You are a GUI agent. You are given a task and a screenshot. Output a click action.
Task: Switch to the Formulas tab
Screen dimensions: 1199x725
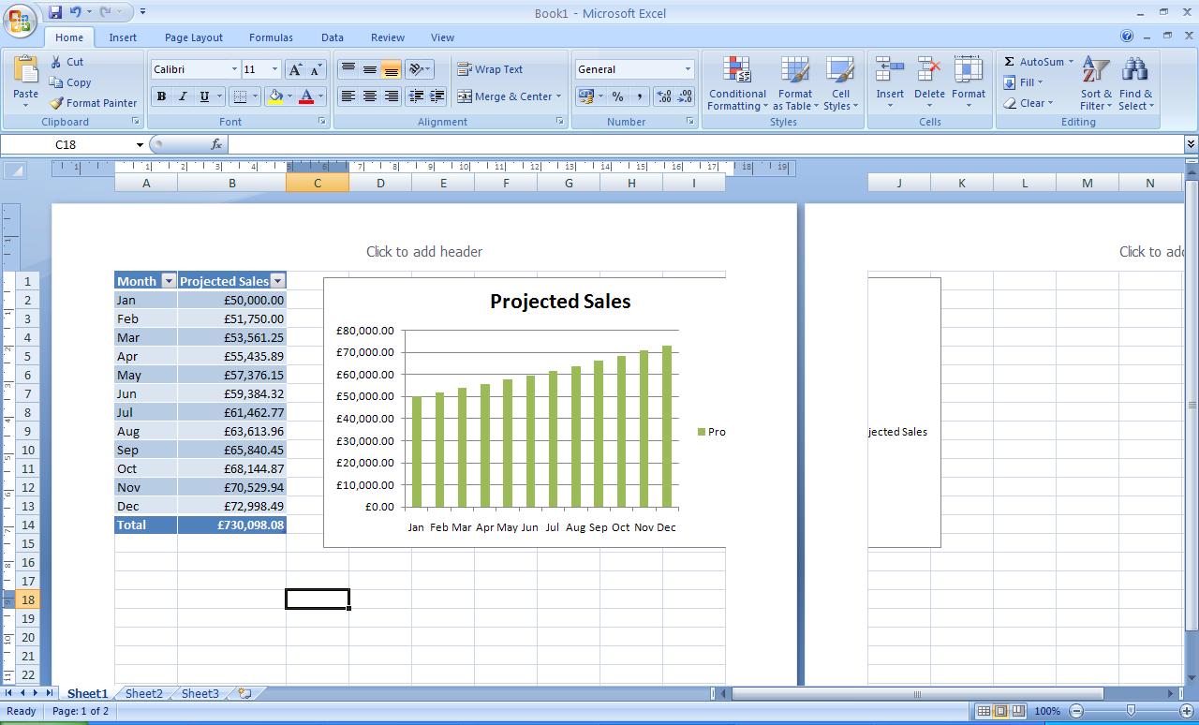point(271,37)
